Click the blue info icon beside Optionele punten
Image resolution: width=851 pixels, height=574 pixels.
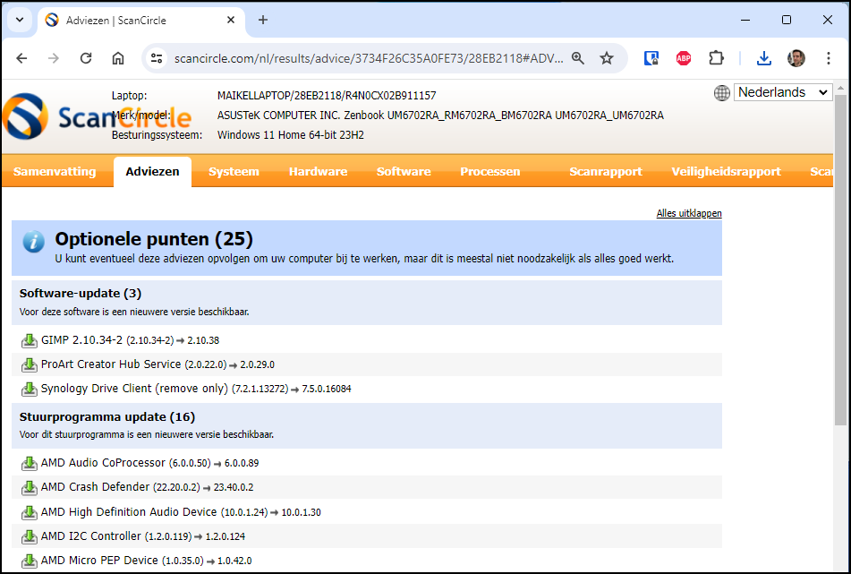pos(34,242)
